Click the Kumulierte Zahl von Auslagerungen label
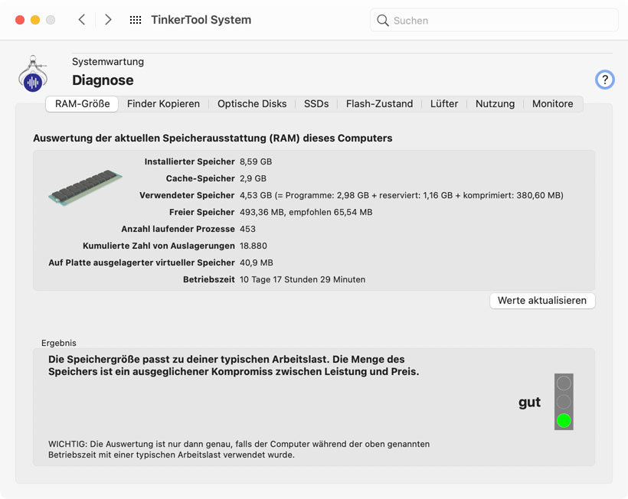The height and width of the screenshot is (499, 628). [x=159, y=246]
